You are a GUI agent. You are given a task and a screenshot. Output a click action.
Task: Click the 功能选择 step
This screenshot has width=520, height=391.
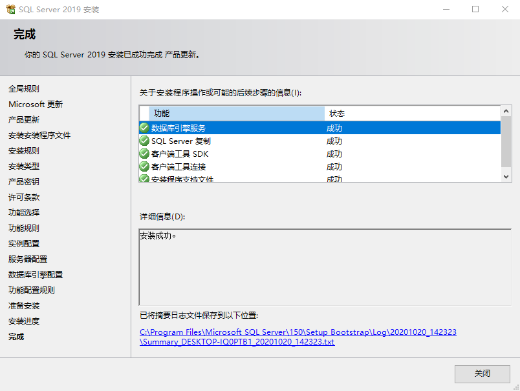click(x=24, y=213)
